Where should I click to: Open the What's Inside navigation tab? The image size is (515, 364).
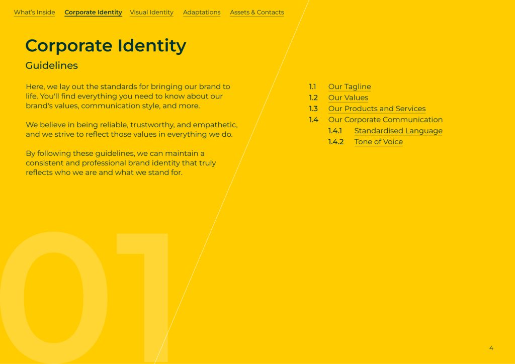(x=34, y=13)
